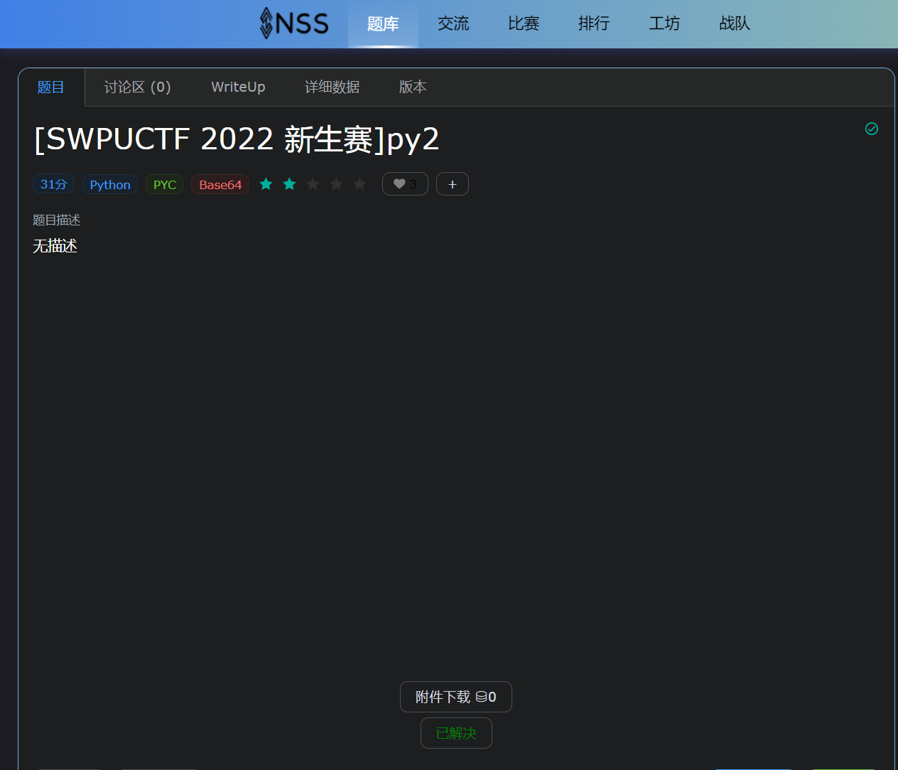Rate with the fourth star
The width and height of the screenshot is (898, 770).
[337, 184]
